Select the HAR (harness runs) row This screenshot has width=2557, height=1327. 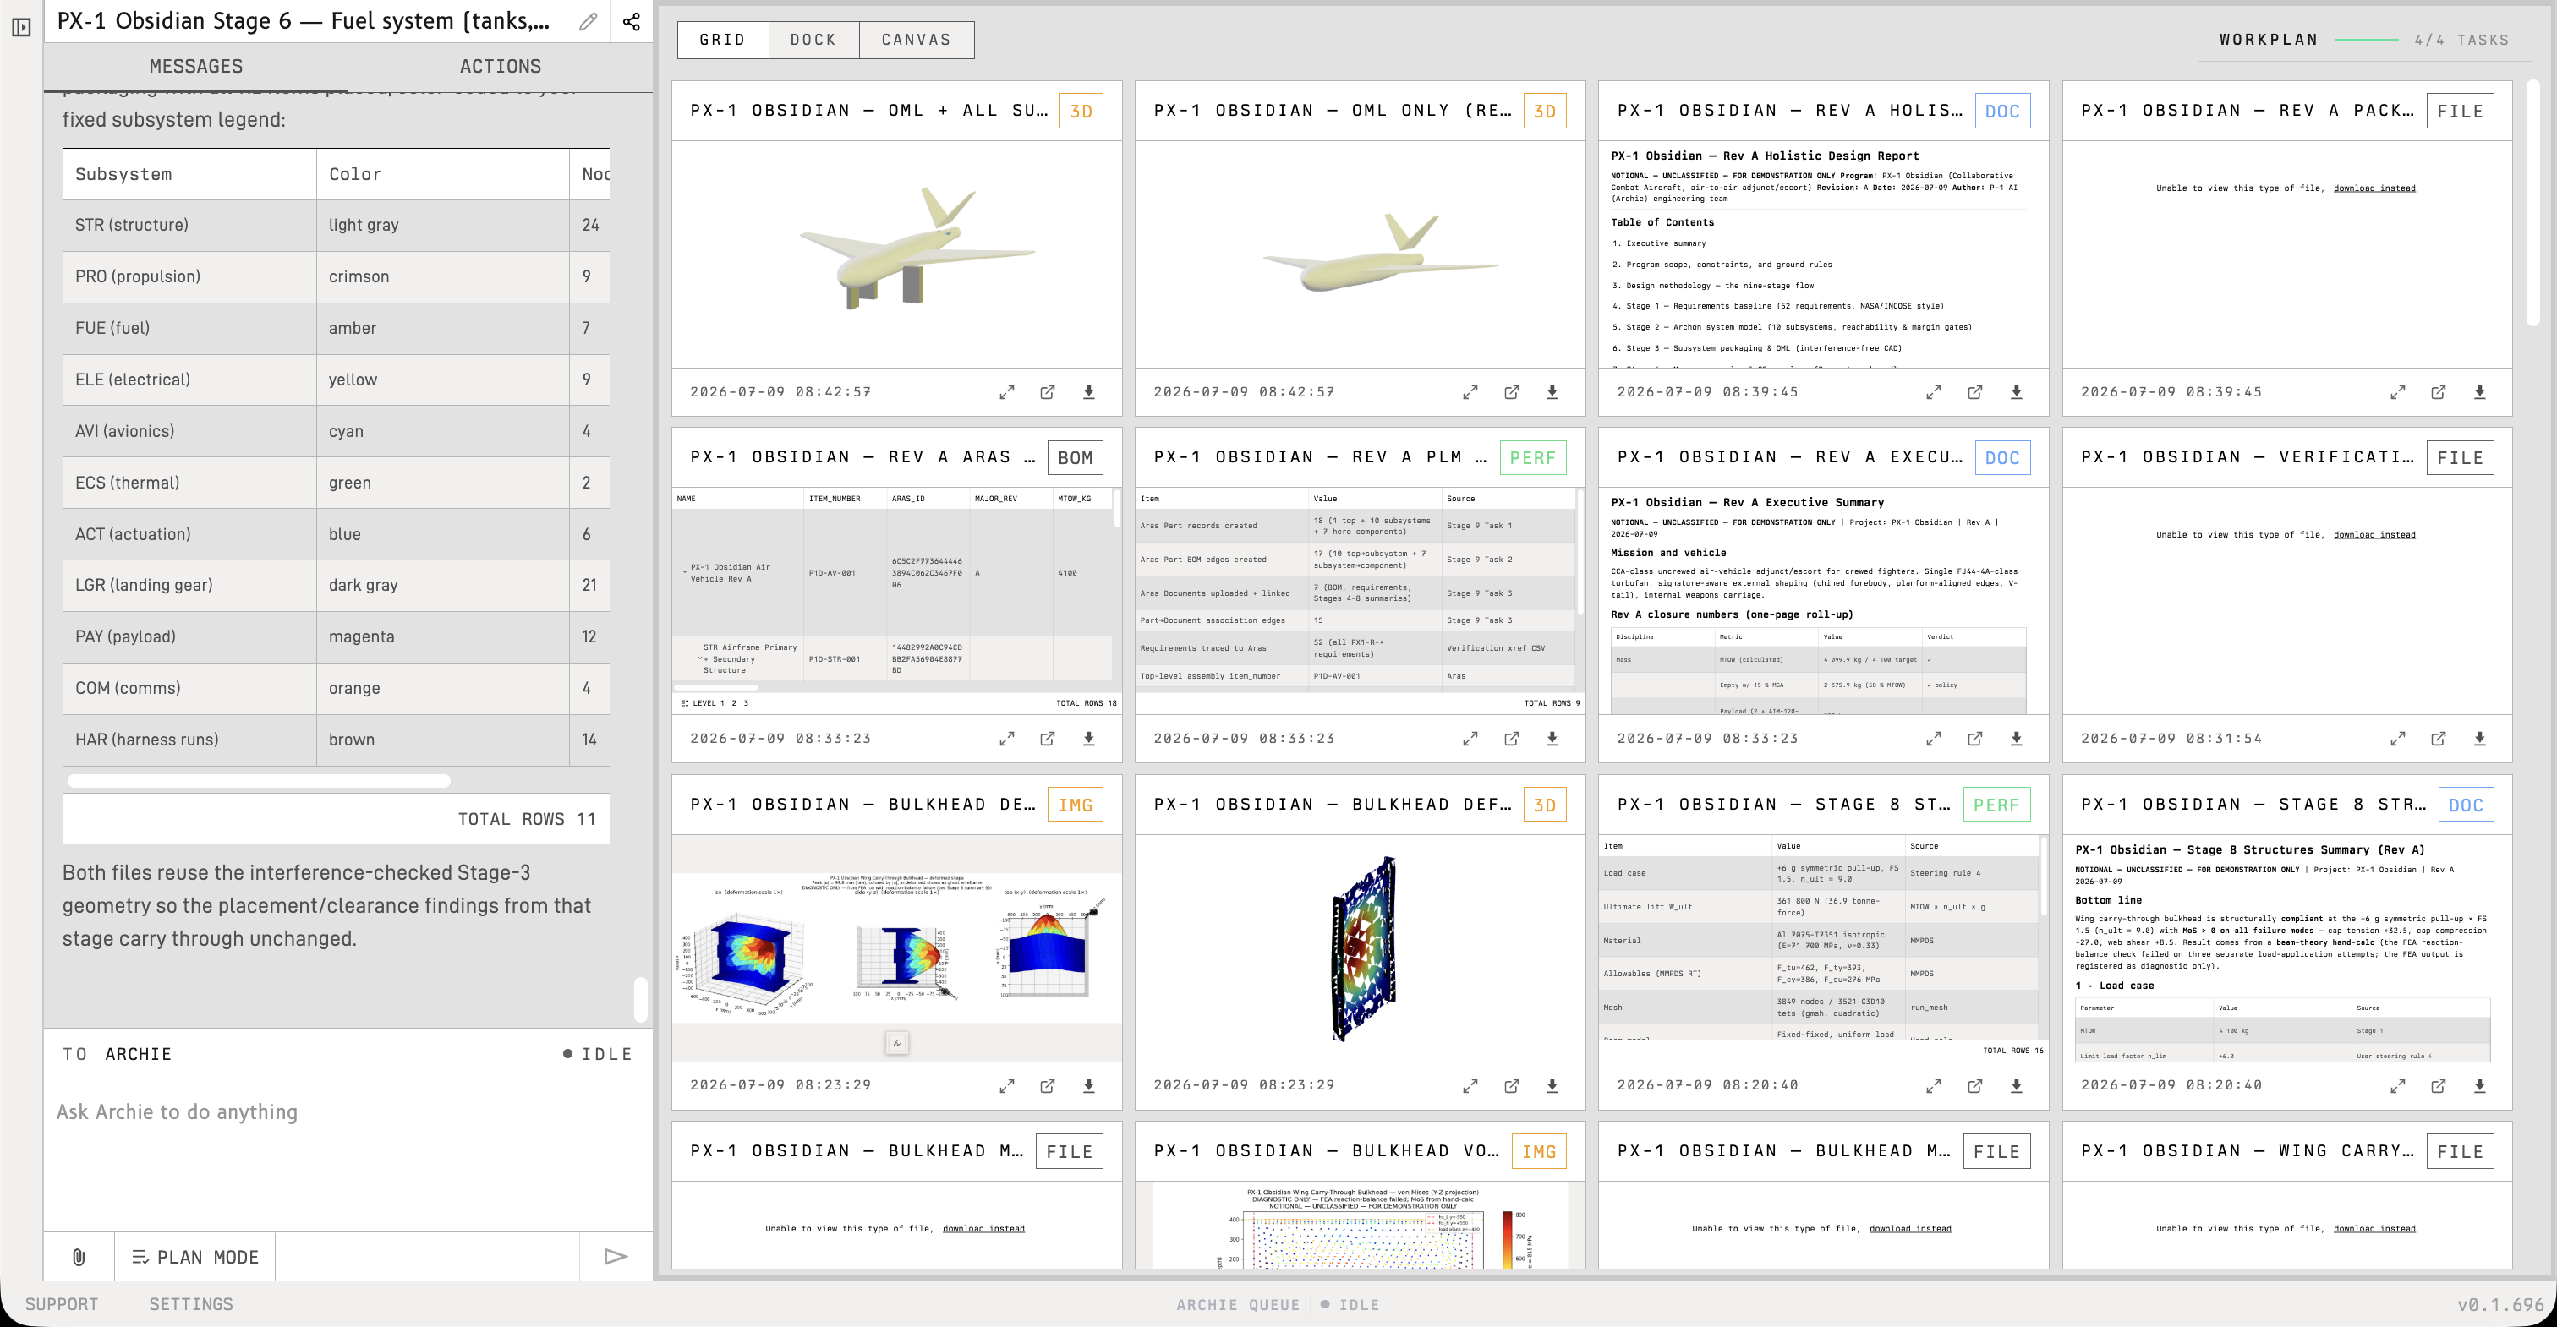click(337, 740)
